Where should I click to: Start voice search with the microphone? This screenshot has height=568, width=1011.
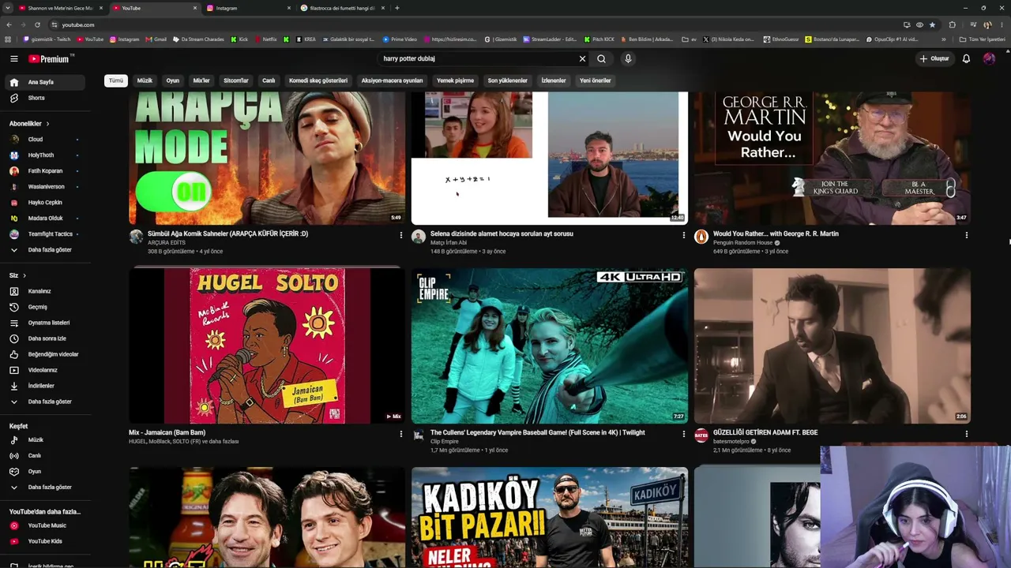(x=628, y=58)
